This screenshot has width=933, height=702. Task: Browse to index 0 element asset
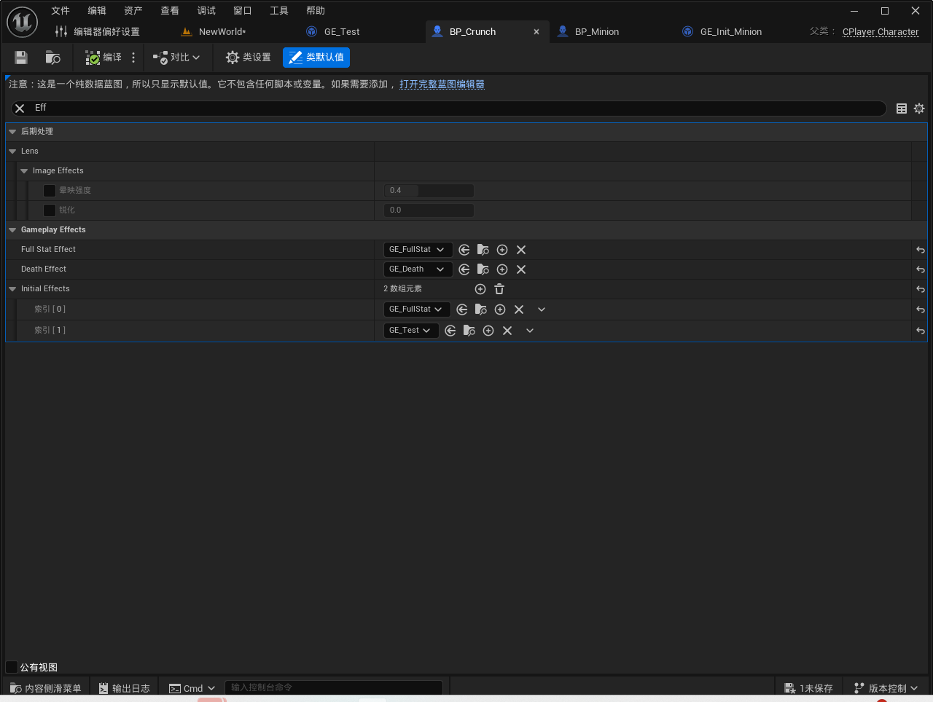[x=481, y=309]
